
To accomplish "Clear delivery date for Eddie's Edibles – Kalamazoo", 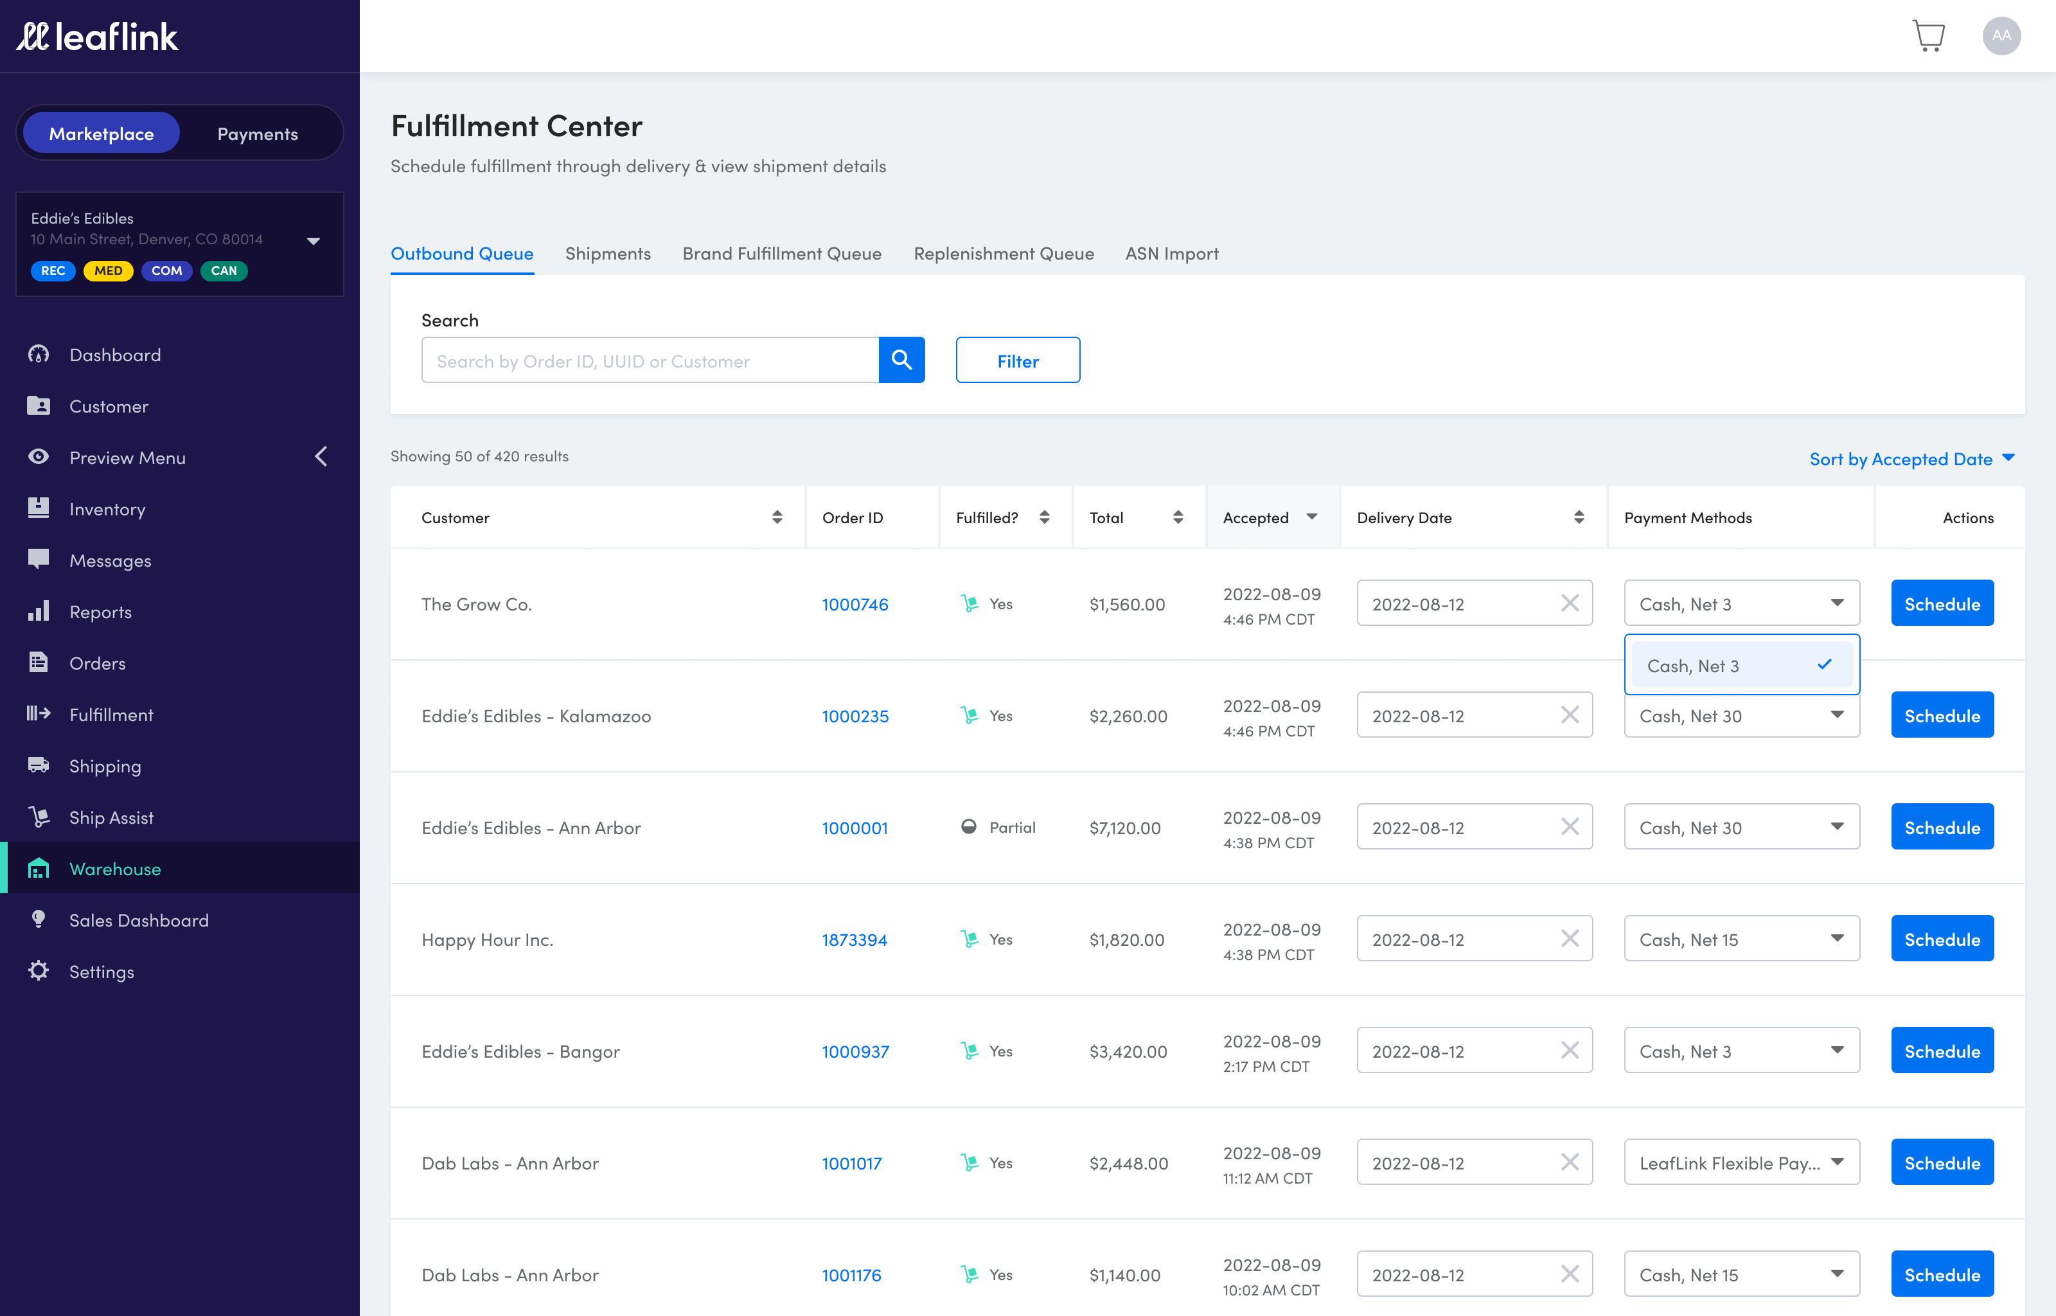I will click(1569, 715).
